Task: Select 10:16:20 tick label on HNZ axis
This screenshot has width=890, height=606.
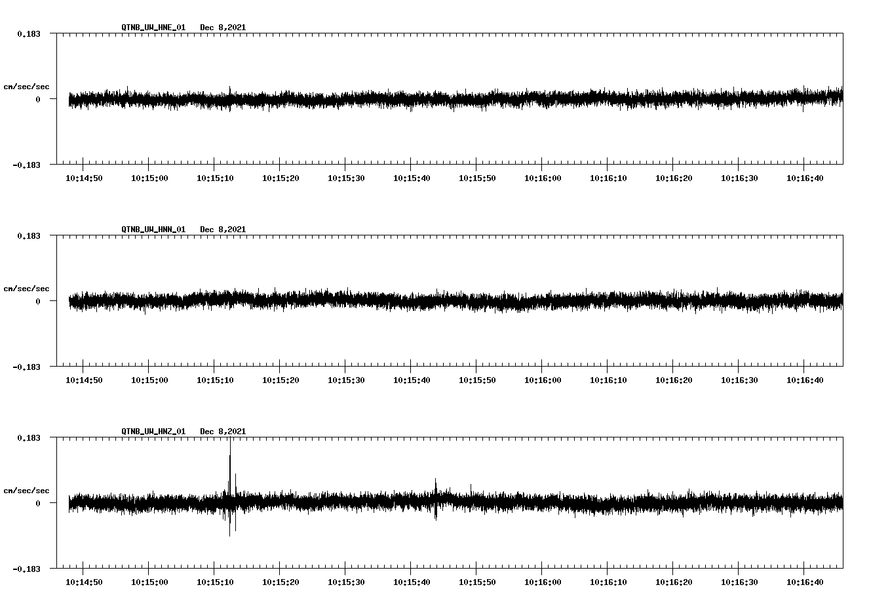Action: tap(674, 582)
